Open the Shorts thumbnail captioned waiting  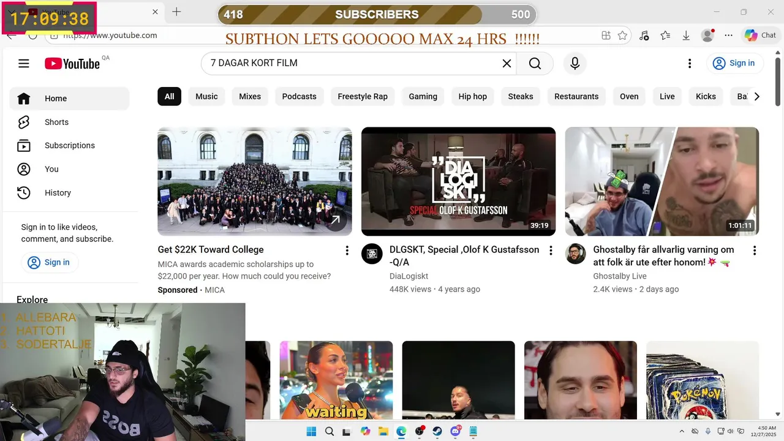pyautogui.click(x=336, y=380)
